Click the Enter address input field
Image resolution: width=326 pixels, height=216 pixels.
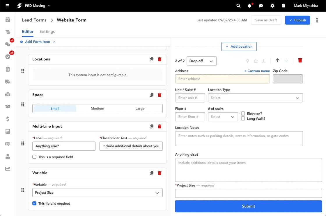(222, 79)
